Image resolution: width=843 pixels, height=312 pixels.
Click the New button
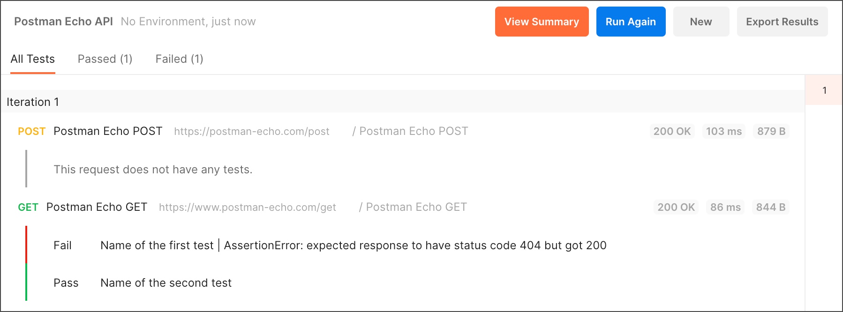click(x=700, y=22)
